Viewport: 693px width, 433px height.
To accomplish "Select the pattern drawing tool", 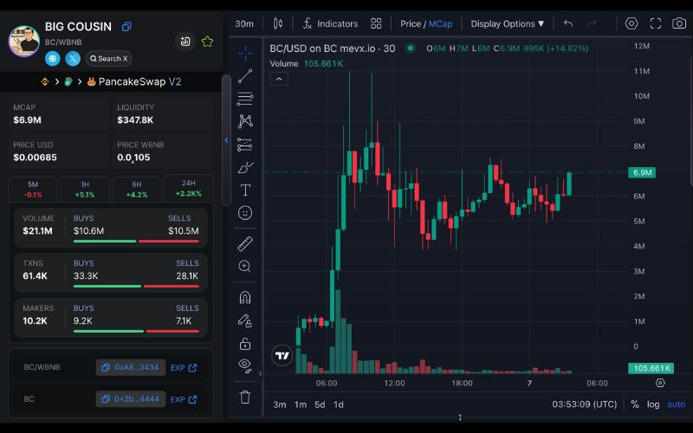I will [x=245, y=121].
